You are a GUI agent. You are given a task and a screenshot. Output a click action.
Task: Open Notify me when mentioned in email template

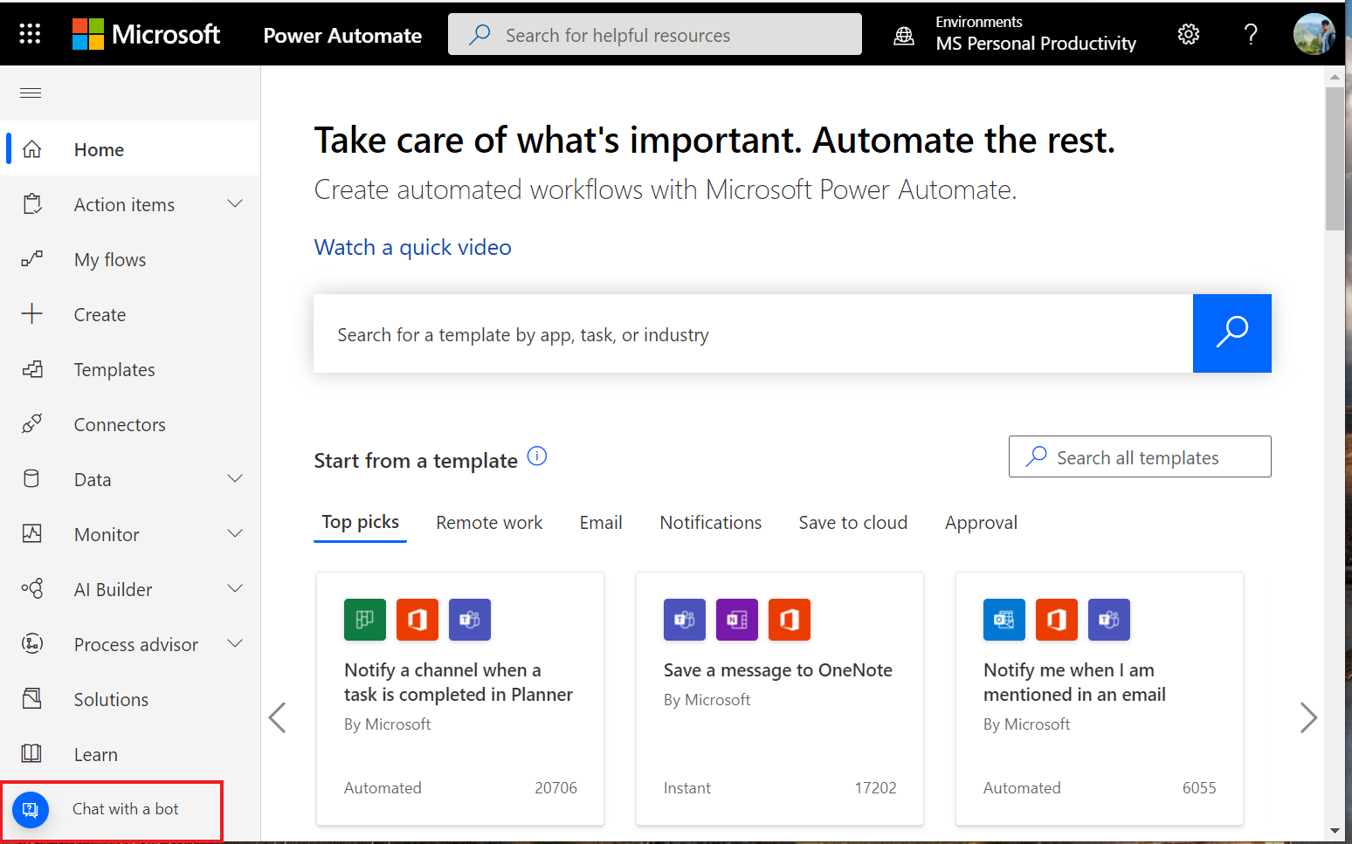click(1100, 698)
